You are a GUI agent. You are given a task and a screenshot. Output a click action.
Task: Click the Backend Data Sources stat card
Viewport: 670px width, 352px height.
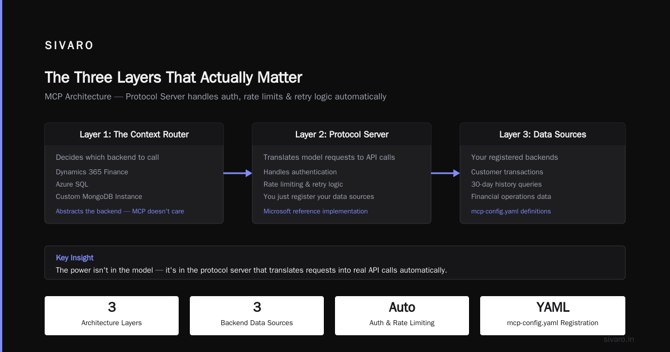pyautogui.click(x=257, y=316)
